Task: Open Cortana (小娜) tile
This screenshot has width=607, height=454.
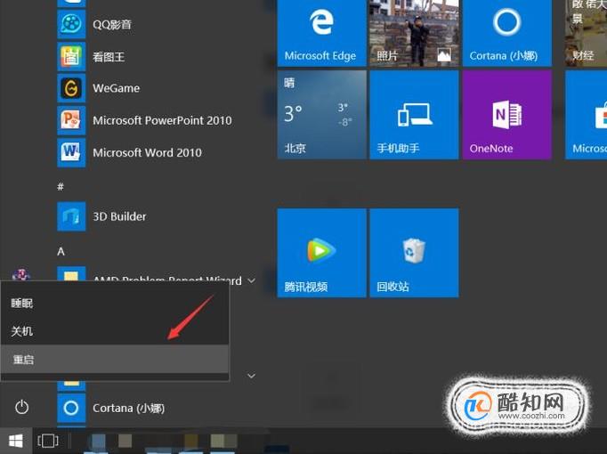Action: tap(506, 33)
